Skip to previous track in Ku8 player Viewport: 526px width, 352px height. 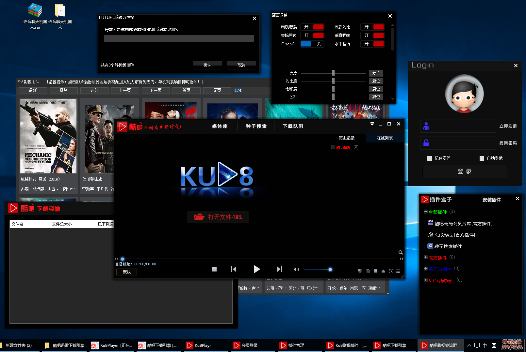pos(234,269)
